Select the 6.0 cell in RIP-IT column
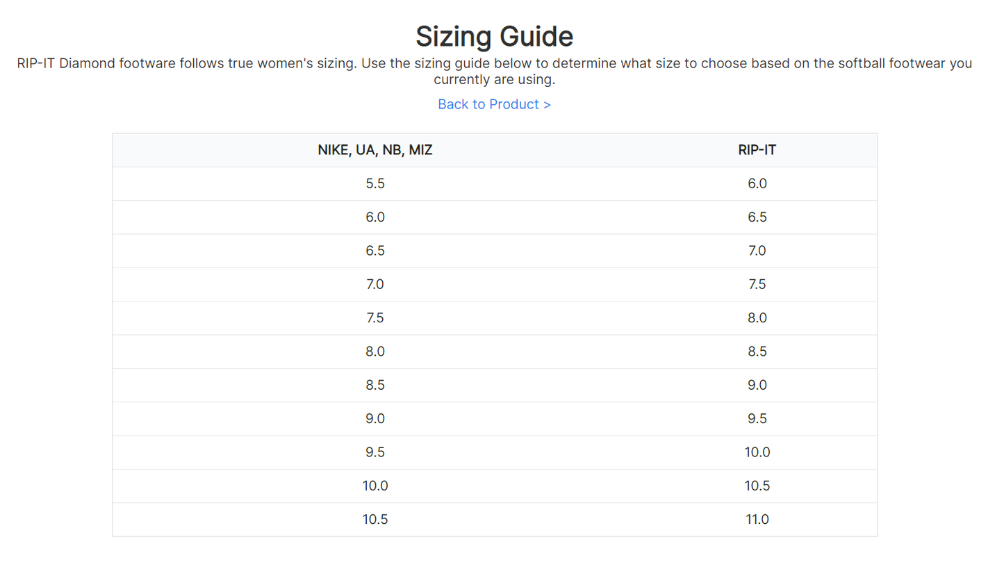Screen dimensions: 1004x569 pyautogui.click(x=757, y=183)
